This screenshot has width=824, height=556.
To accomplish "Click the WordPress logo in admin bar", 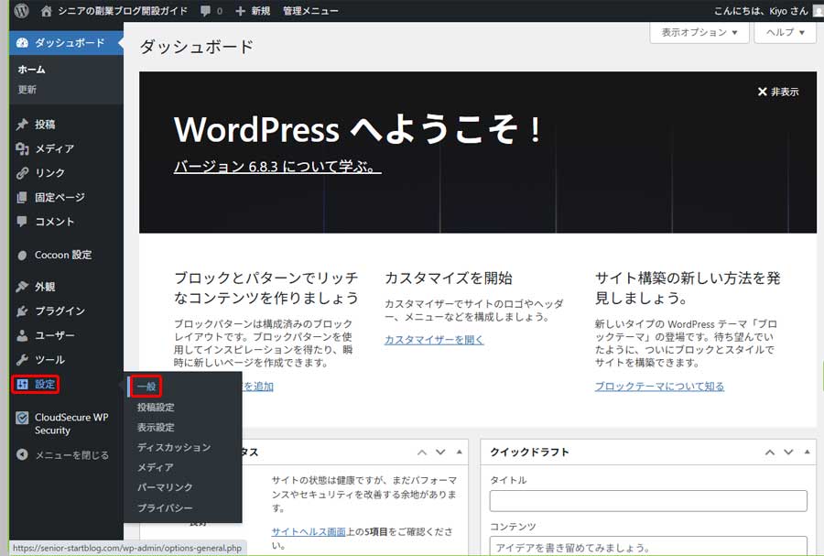I will 20,10.
